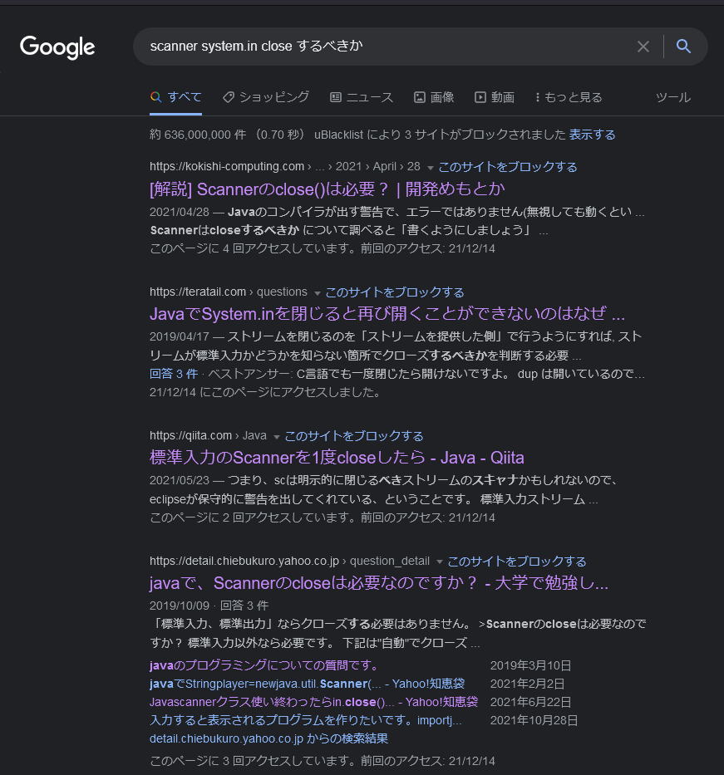The width and height of the screenshot is (724, 775).
Task: Click the 画像 image icon
Action: [419, 97]
